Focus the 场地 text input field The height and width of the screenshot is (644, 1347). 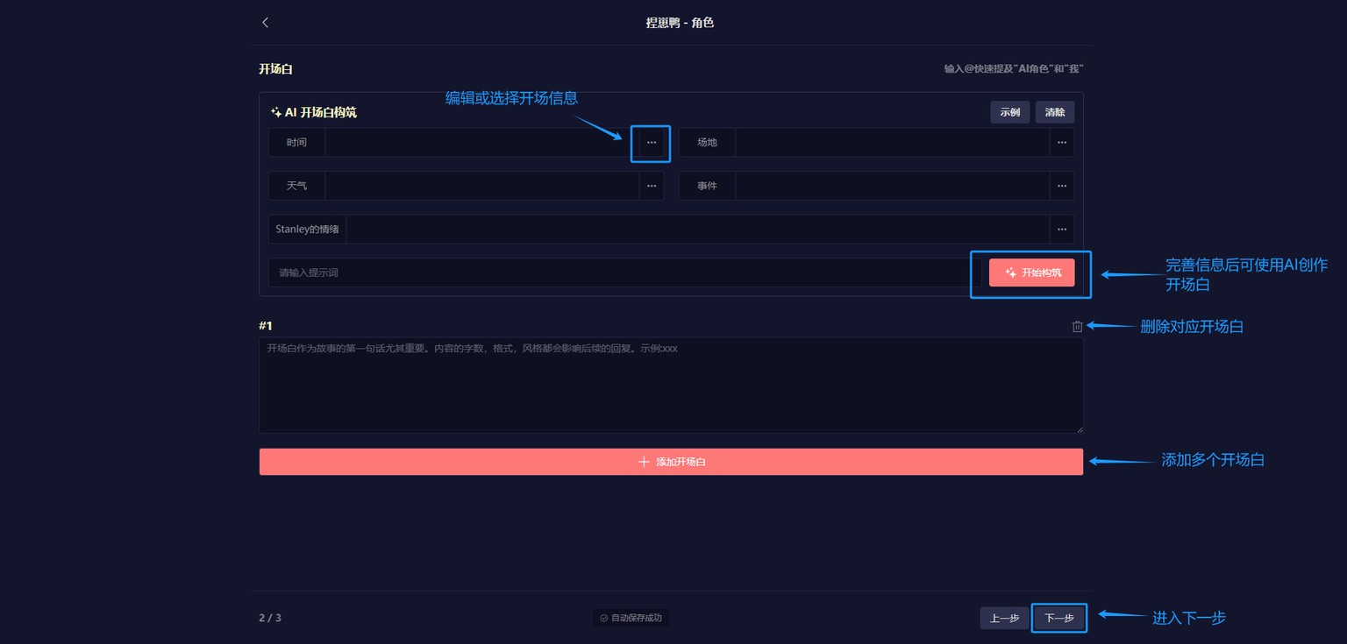click(891, 142)
